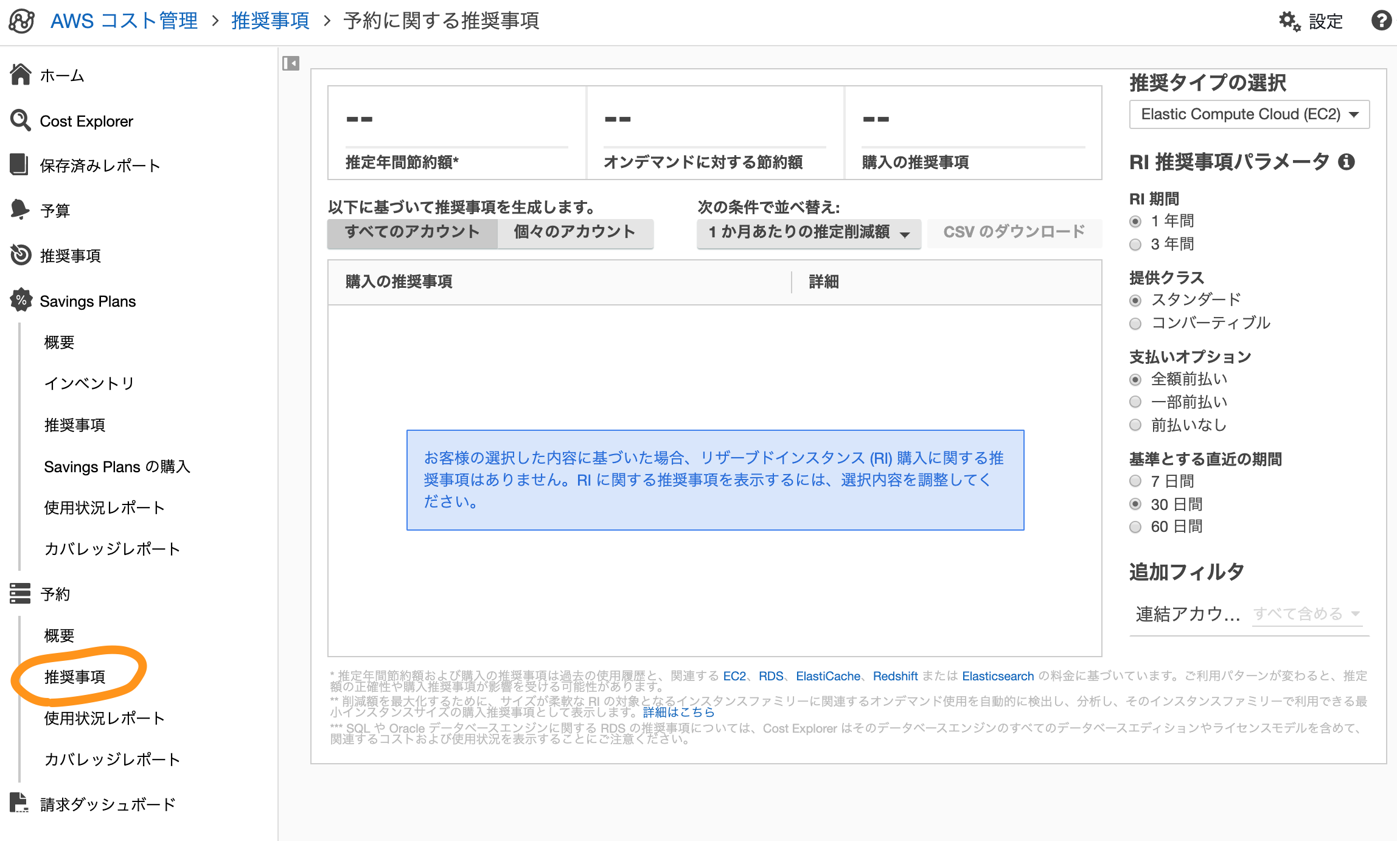This screenshot has height=841, width=1397.
Task: Open ホーム in the sidebar
Action: pos(62,75)
